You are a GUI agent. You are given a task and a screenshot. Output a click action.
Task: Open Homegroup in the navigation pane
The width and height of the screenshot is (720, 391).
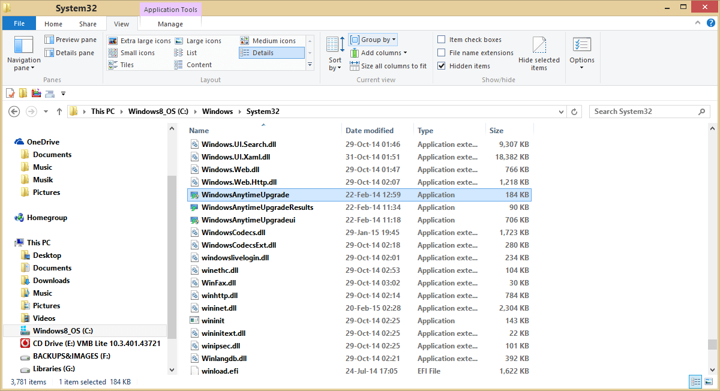point(47,218)
